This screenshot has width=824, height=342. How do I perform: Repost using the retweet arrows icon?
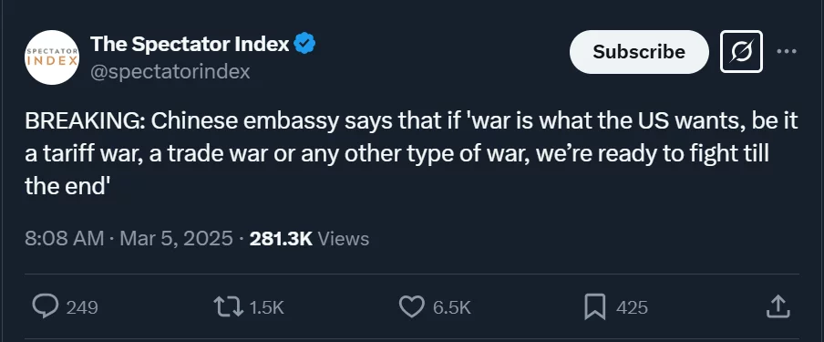coord(229,306)
